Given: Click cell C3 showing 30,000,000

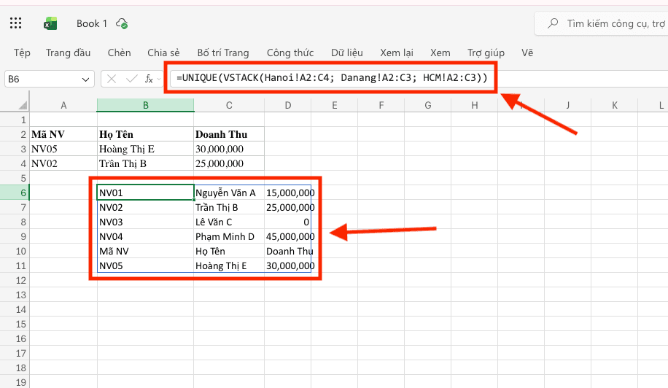Looking at the screenshot, I should [x=229, y=149].
